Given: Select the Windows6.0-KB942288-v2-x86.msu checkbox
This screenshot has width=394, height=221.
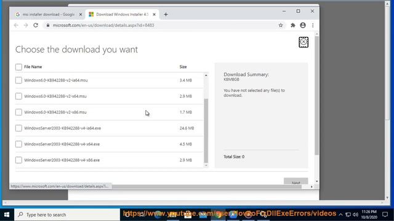Looking at the screenshot, I should tap(18, 112).
